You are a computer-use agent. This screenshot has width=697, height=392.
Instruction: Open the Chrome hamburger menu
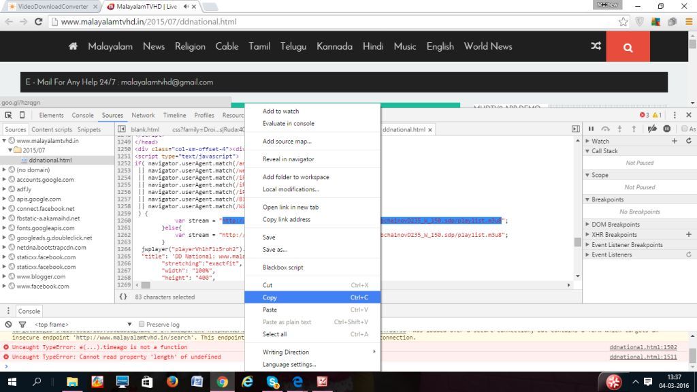pos(689,21)
